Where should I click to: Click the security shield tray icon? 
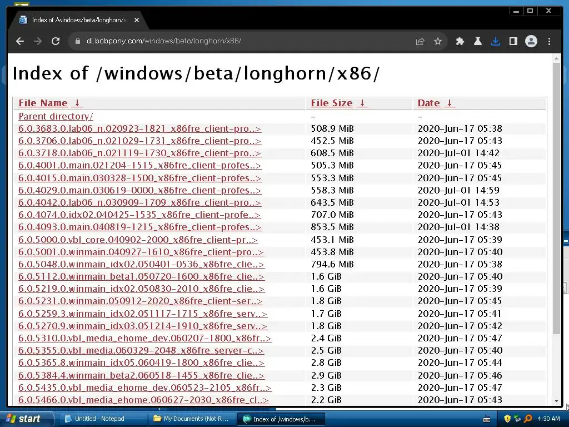pyautogui.click(x=507, y=419)
